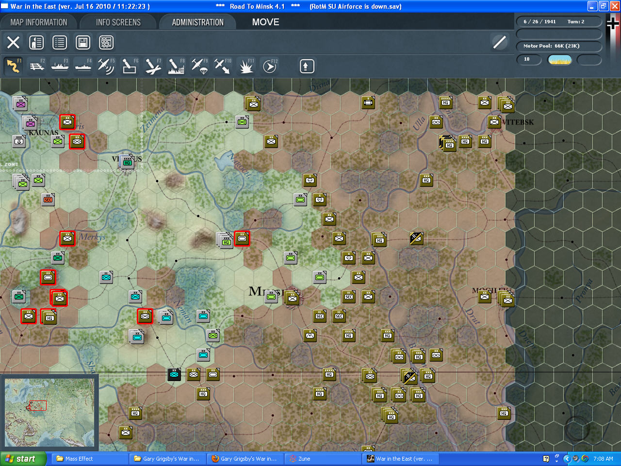This screenshot has height=466, width=621.
Task: Open the MAP INFORMATION tab
Action: tap(39, 22)
